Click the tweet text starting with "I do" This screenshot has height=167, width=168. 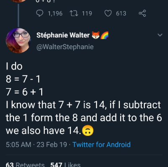(84, 99)
